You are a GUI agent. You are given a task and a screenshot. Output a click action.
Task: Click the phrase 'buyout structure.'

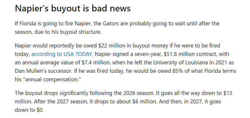tap(81, 32)
